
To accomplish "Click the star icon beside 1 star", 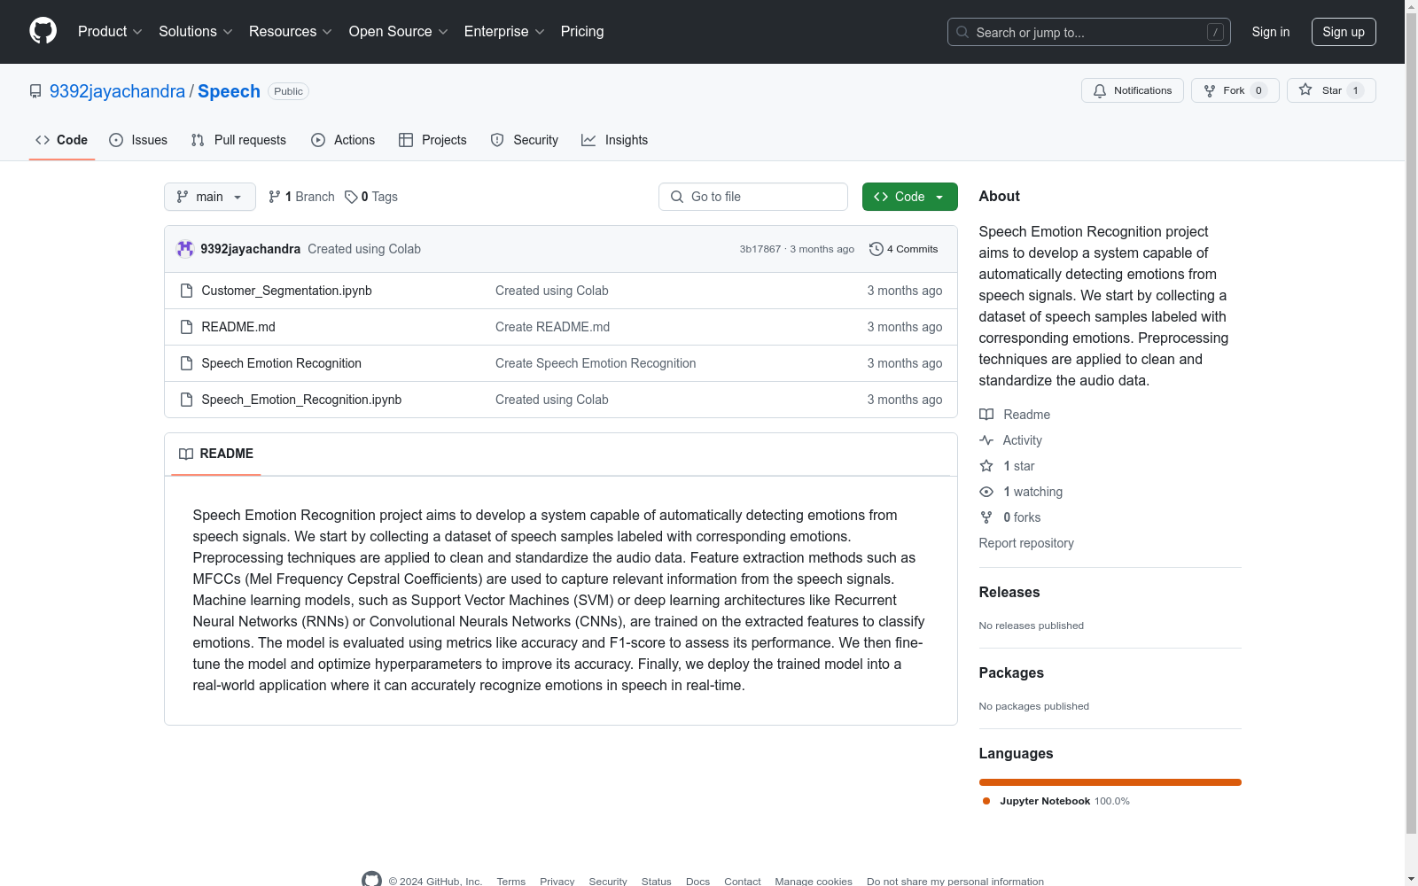I will point(986,466).
